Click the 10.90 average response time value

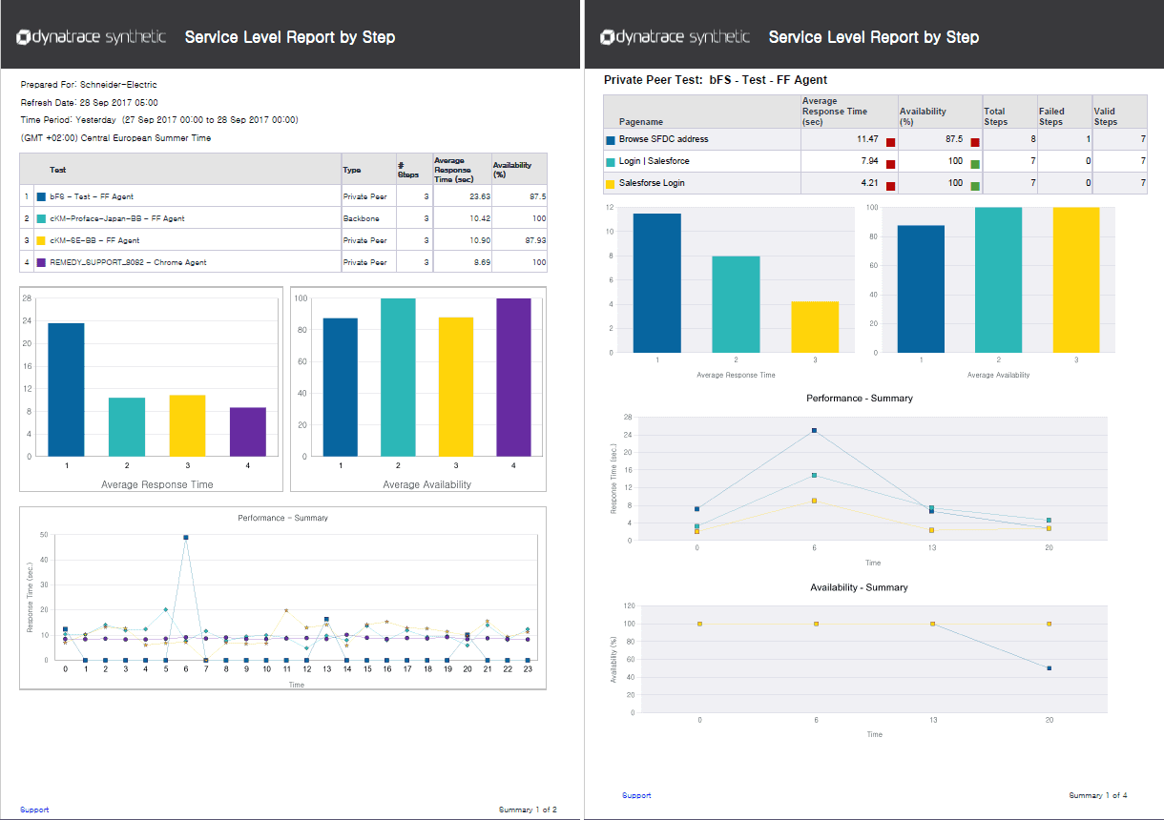(x=479, y=240)
